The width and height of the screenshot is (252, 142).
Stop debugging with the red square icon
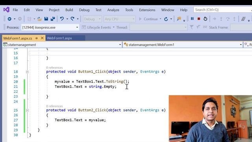[x=199, y=19]
